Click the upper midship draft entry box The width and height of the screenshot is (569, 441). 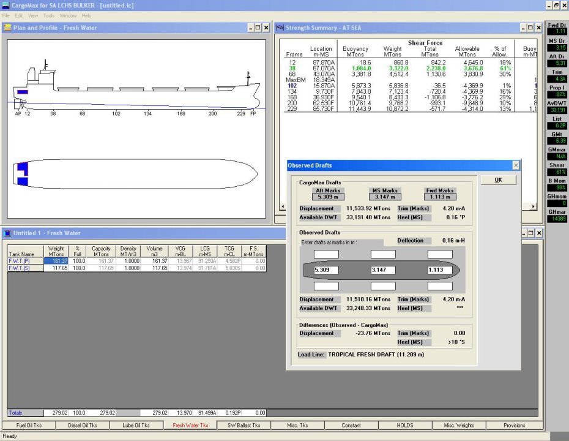coord(383,254)
